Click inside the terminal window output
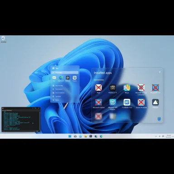 (x=20, y=121)
